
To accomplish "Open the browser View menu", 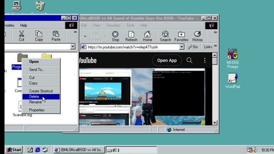I will tap(96, 25).
